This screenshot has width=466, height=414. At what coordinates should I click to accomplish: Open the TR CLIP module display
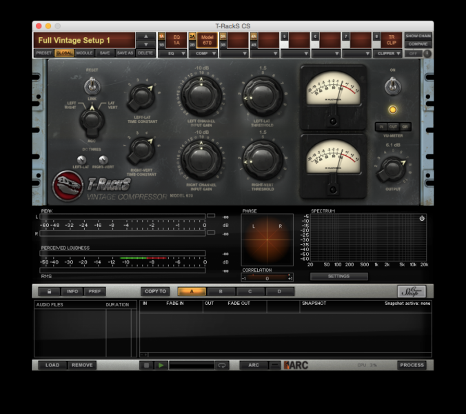pyautogui.click(x=392, y=40)
